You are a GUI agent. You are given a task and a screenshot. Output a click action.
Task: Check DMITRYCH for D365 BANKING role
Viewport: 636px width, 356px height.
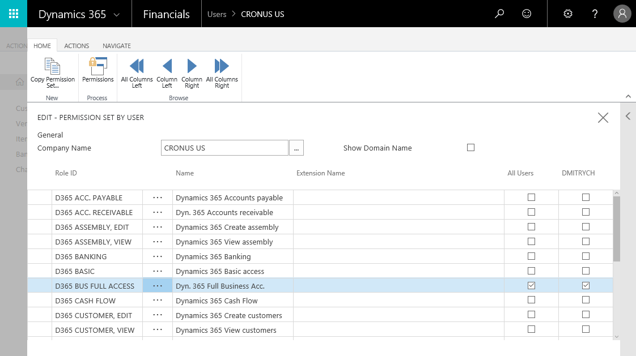586,256
